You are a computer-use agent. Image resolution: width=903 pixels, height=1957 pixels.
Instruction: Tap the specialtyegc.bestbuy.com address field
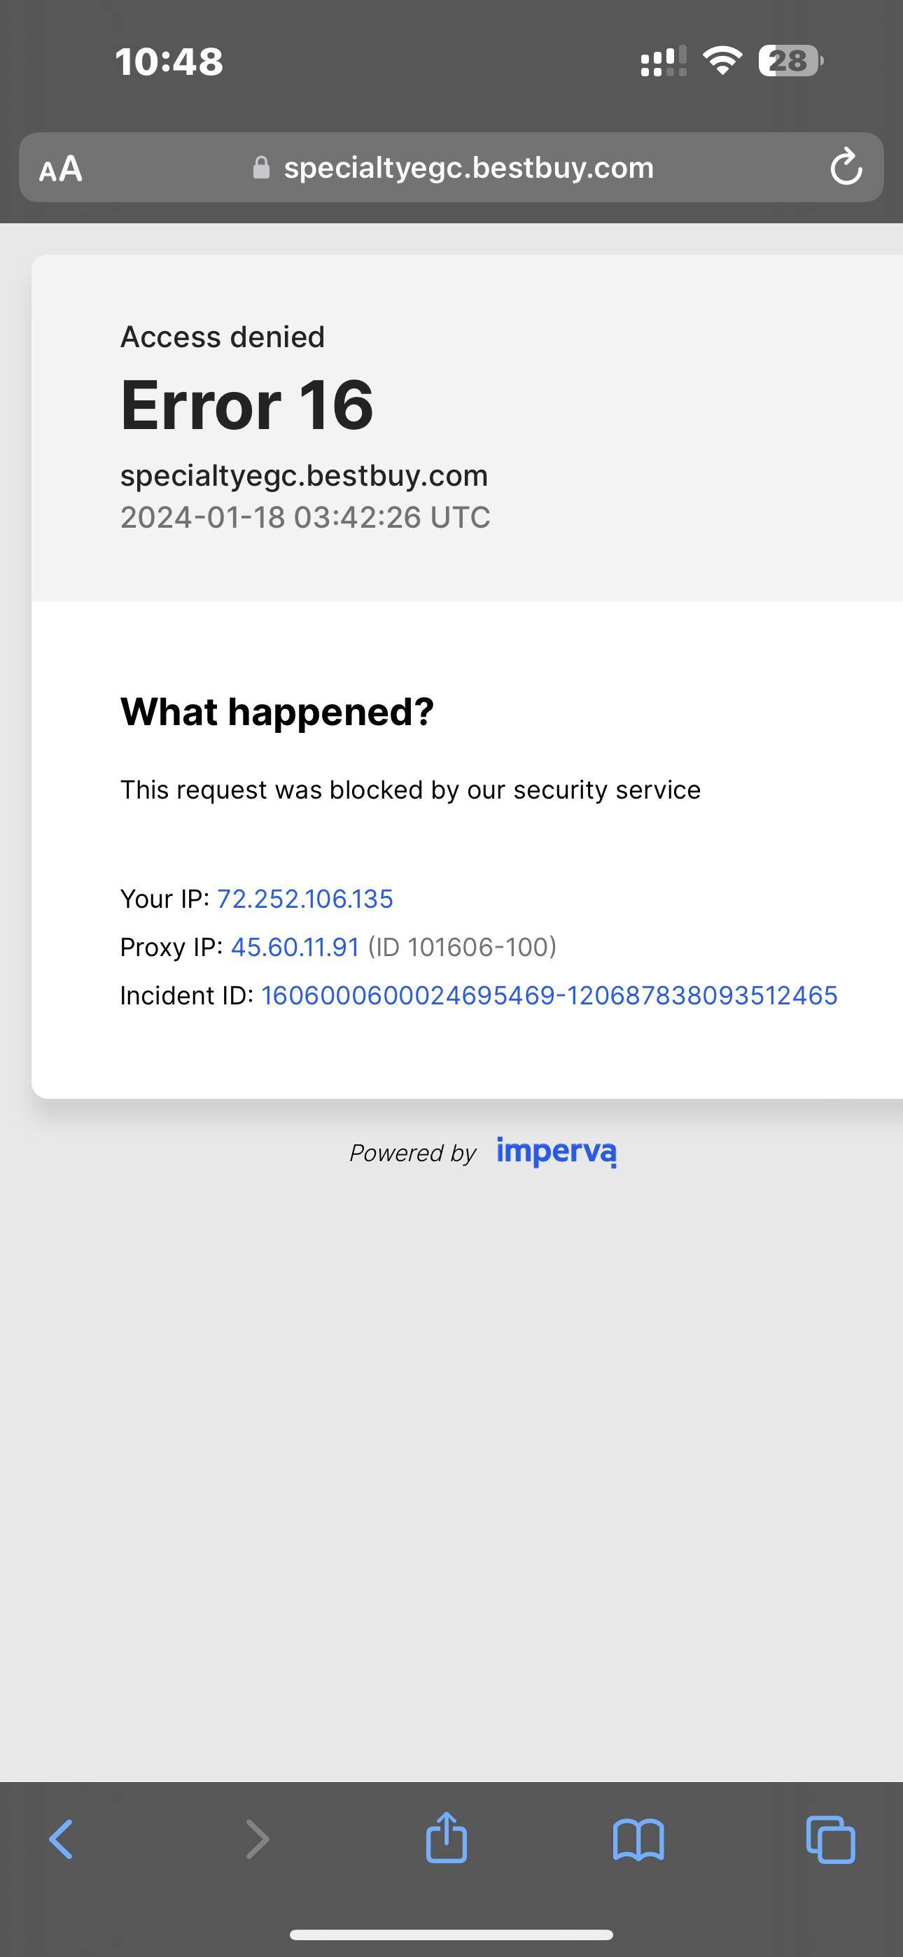point(468,168)
